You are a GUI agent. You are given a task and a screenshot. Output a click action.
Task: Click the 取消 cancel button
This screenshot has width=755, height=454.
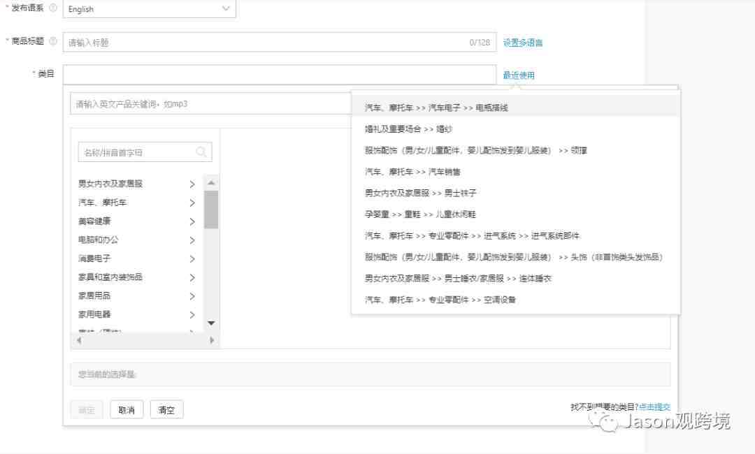point(127,410)
